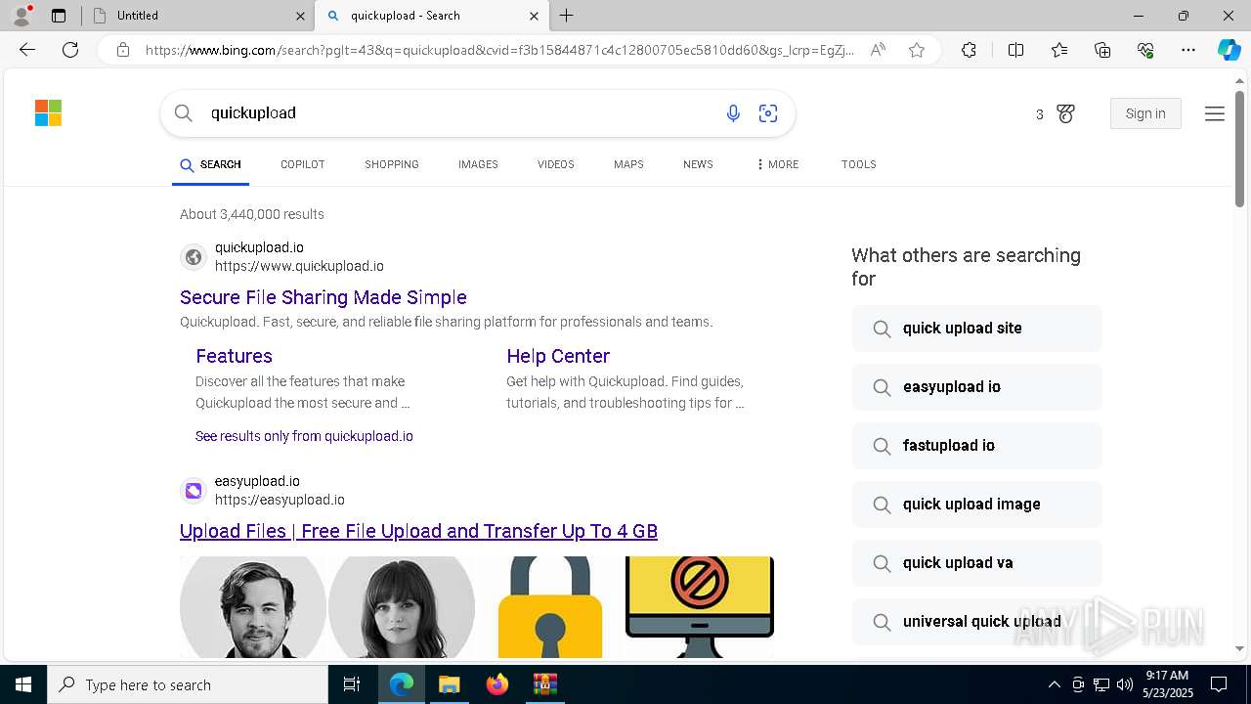Go back using the browser back arrow
Image resolution: width=1251 pixels, height=704 pixels.
coord(27,50)
